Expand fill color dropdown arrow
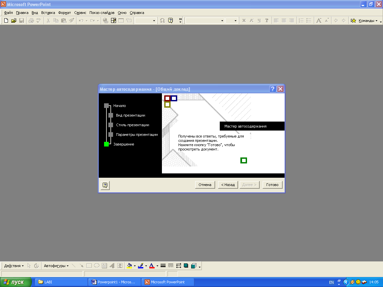The width and height of the screenshot is (383, 287). pyautogui.click(x=135, y=266)
